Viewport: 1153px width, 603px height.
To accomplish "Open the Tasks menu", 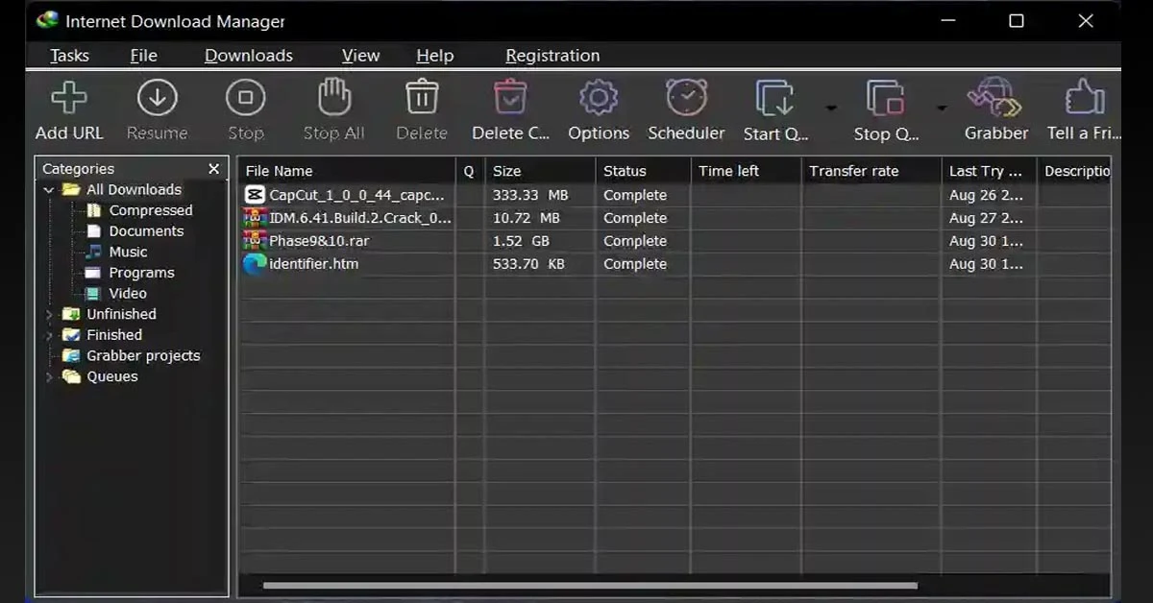I will (x=69, y=56).
